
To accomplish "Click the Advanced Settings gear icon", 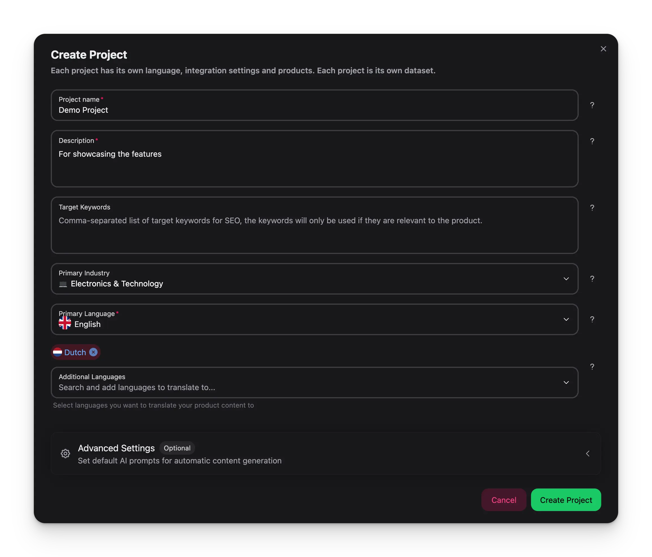I will (65, 453).
